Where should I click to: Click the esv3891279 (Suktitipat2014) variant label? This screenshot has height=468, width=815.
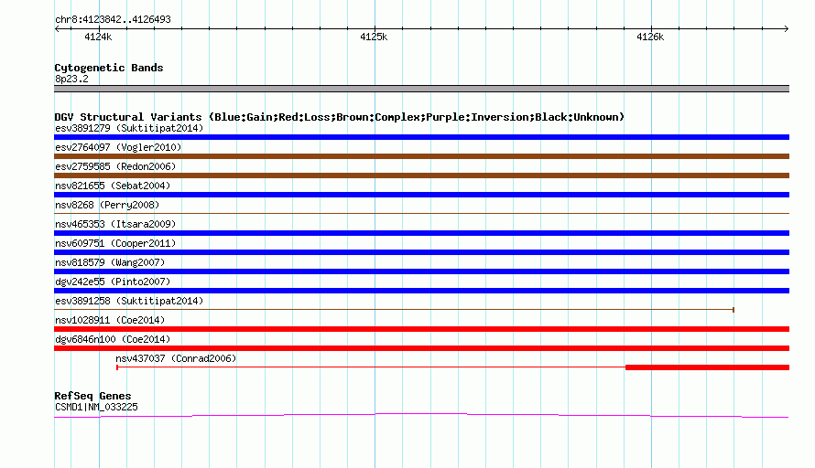[129, 128]
